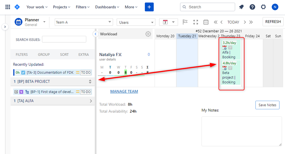The width and height of the screenshot is (285, 154).
Task: Click the My Notes text area
Action: [x=242, y=131]
